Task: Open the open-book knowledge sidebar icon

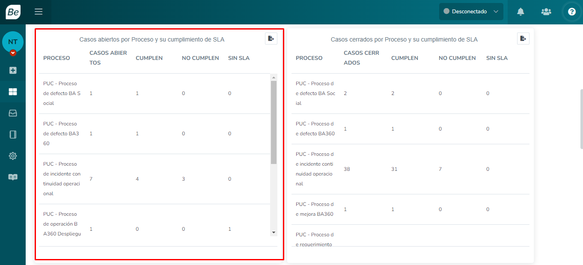Action: tap(13, 177)
